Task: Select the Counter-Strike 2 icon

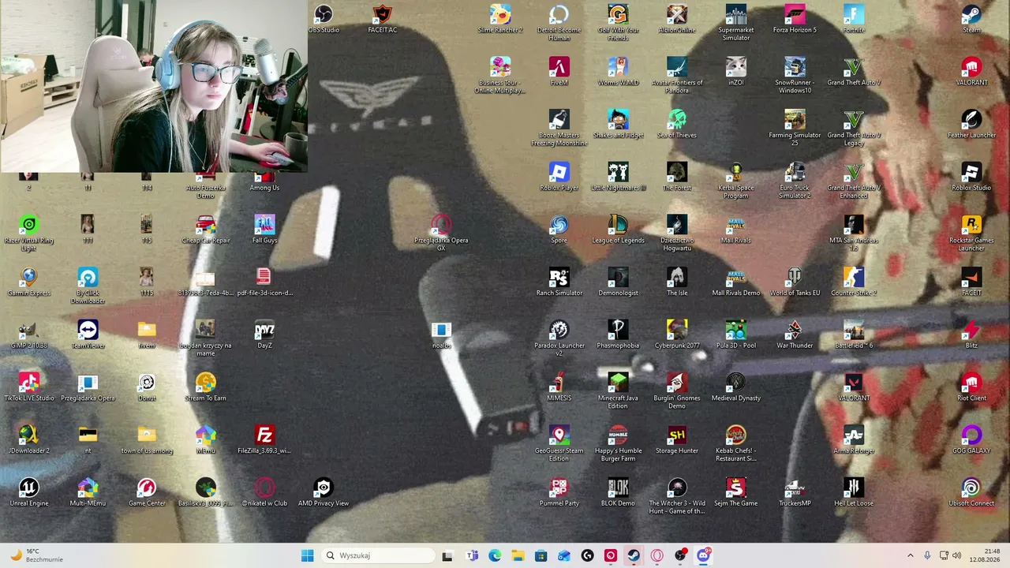Action: point(853,282)
